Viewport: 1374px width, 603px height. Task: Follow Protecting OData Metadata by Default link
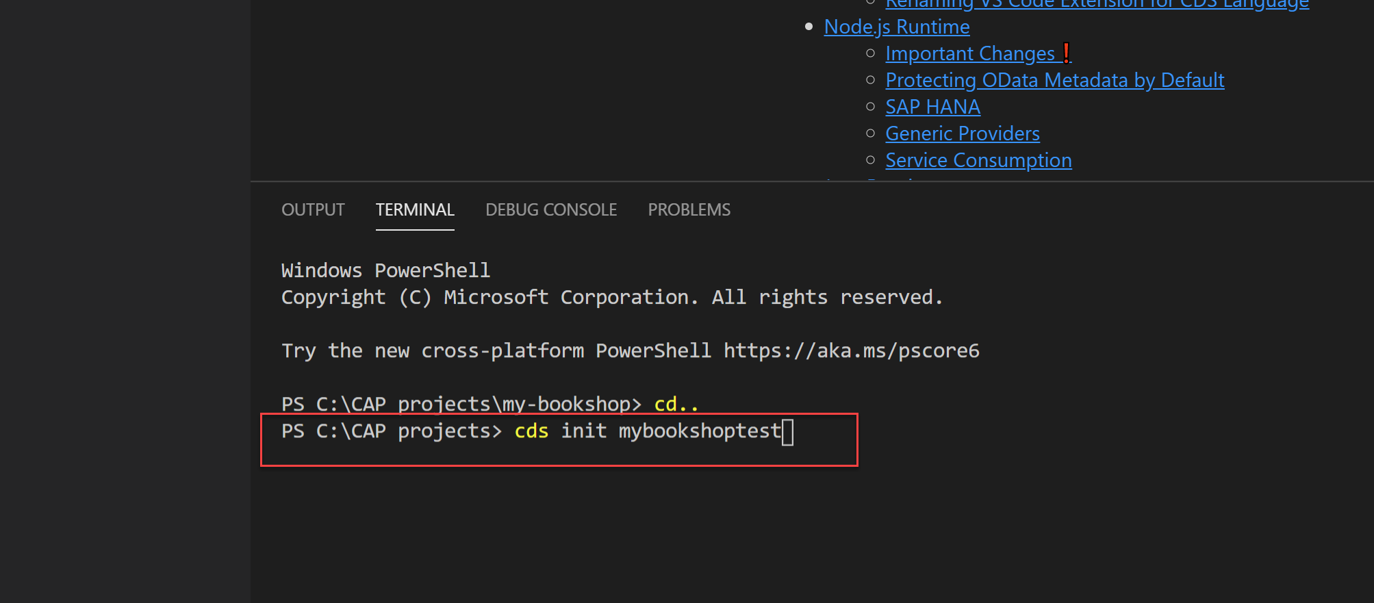click(x=1054, y=80)
